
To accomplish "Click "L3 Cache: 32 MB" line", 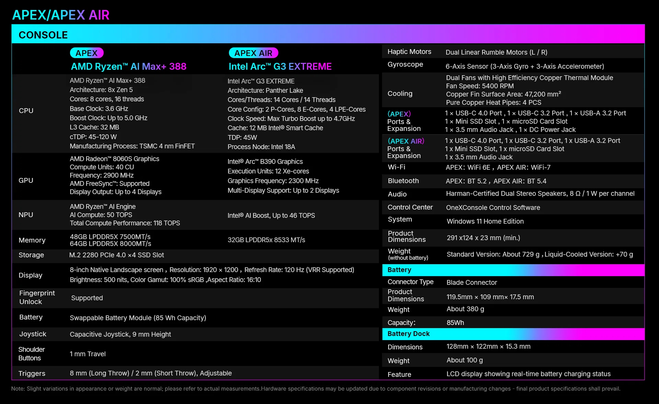I will [x=94, y=127].
